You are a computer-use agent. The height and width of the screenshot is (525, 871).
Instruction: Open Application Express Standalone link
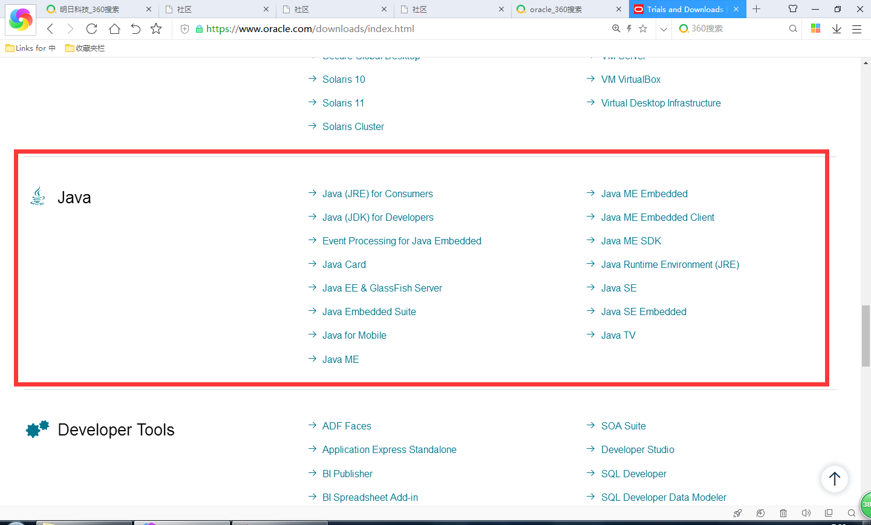389,449
